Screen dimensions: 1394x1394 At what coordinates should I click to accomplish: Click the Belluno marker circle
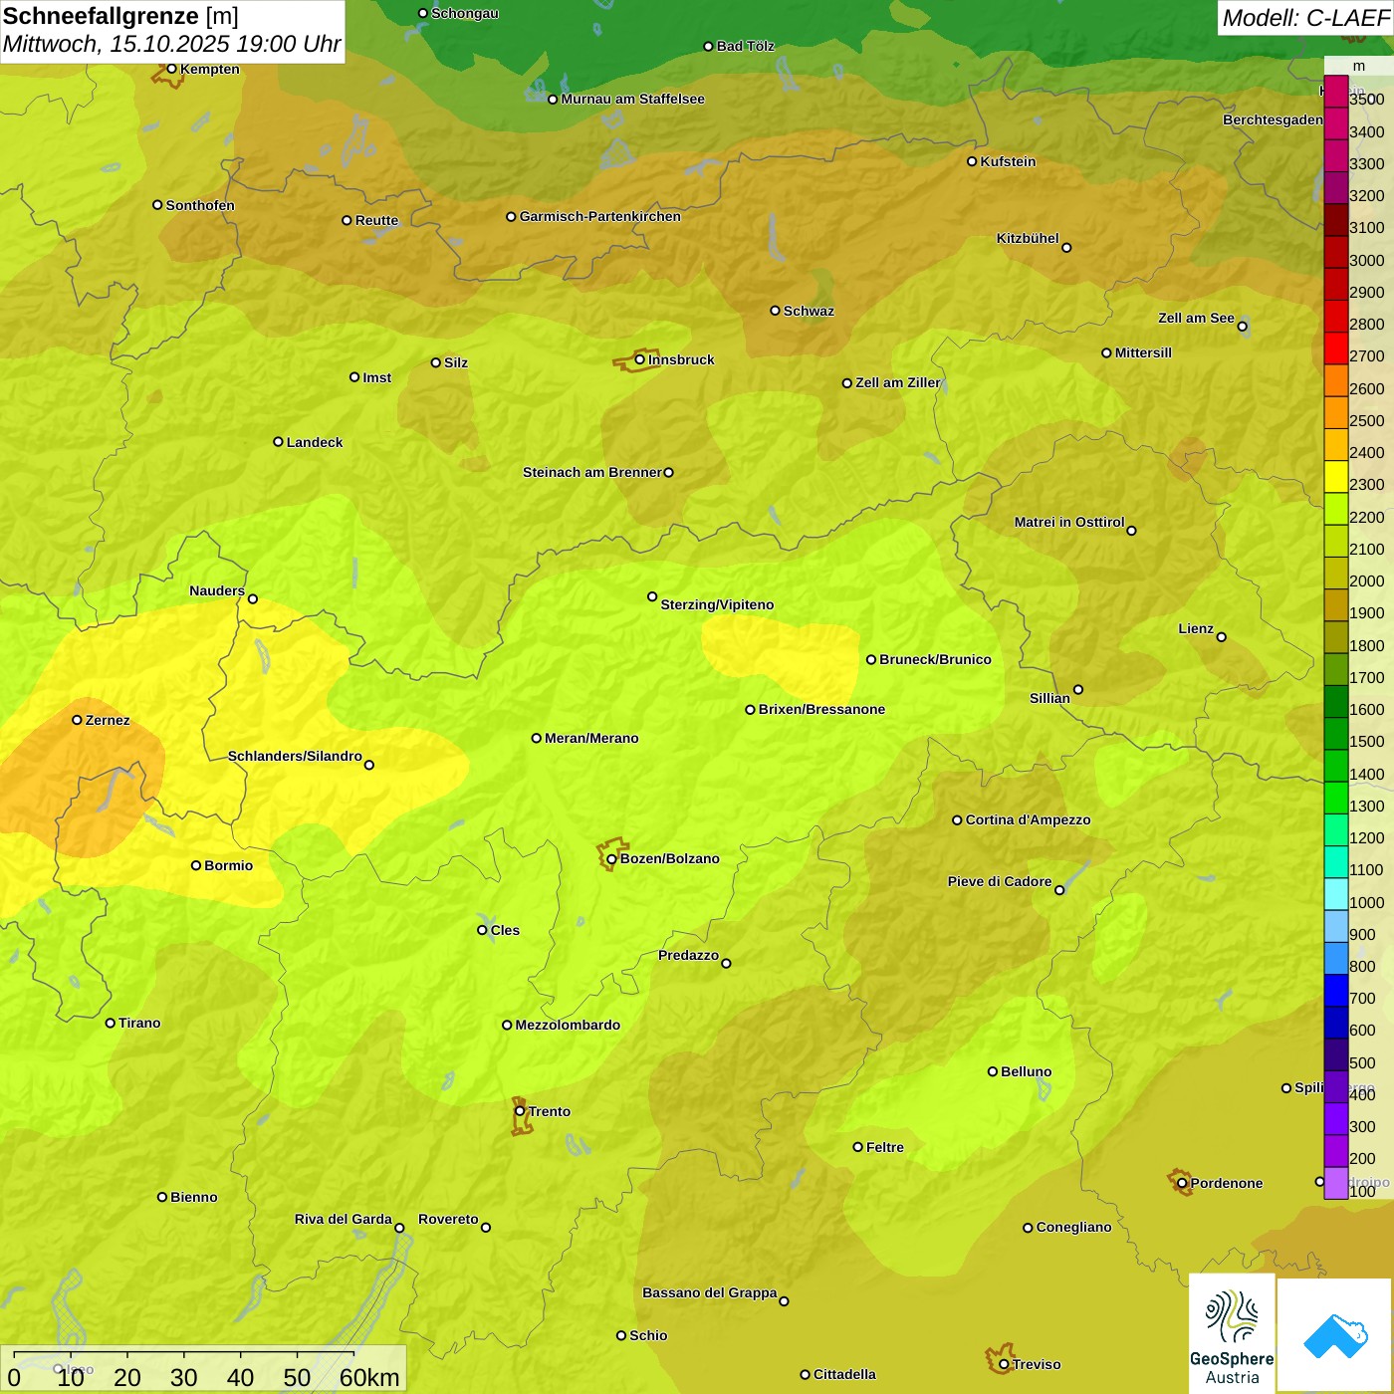[x=993, y=1071]
